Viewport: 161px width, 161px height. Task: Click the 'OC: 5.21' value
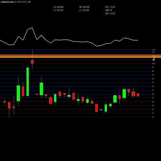[x=110, y=7]
